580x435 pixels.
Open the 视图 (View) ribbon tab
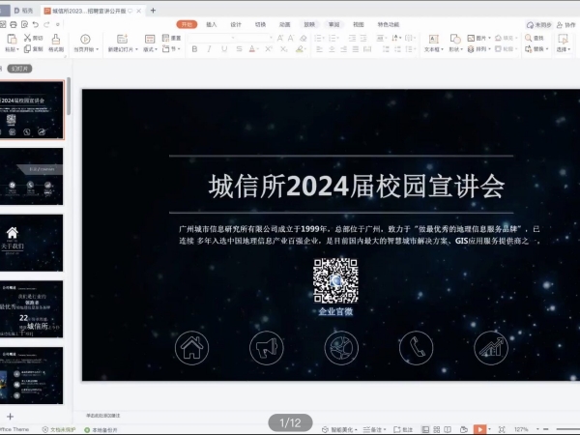[359, 24]
